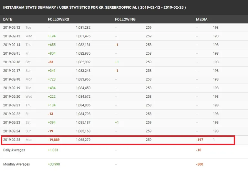Click the -197 media change

coord(200,140)
